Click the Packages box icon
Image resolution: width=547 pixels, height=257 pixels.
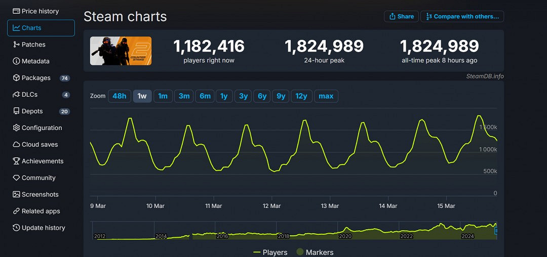[16, 78]
